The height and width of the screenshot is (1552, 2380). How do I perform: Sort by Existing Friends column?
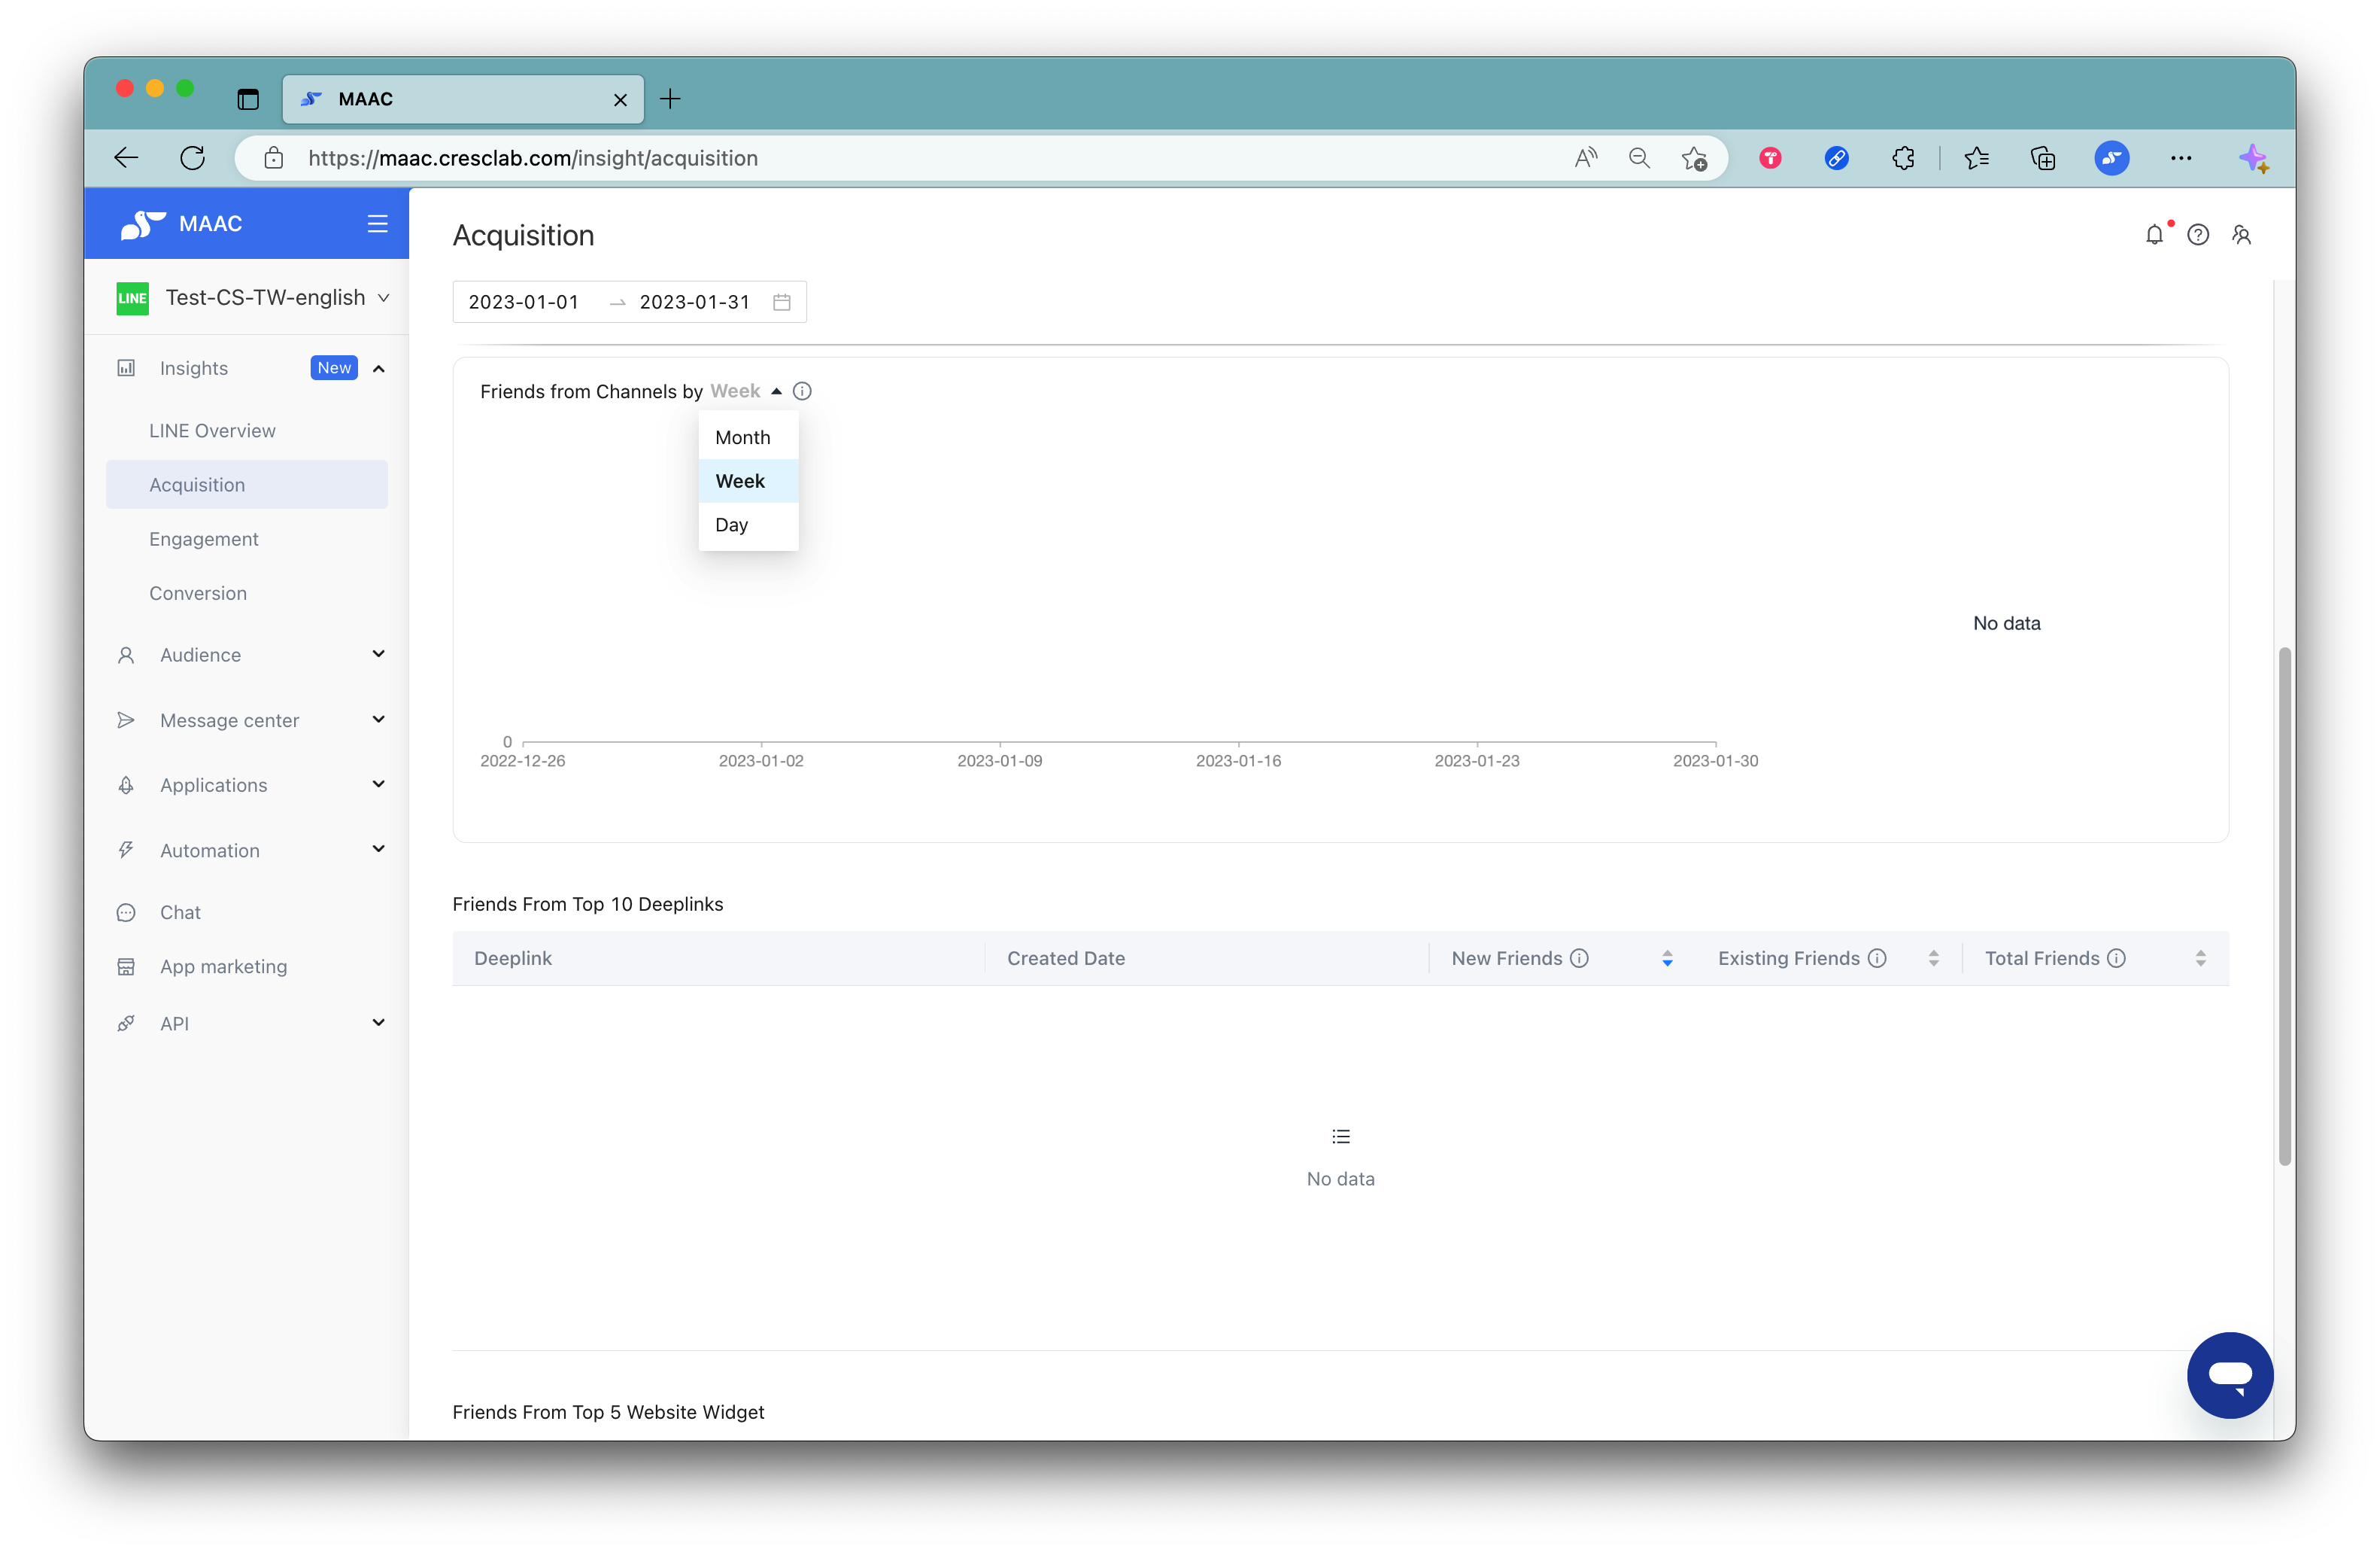pos(1934,959)
